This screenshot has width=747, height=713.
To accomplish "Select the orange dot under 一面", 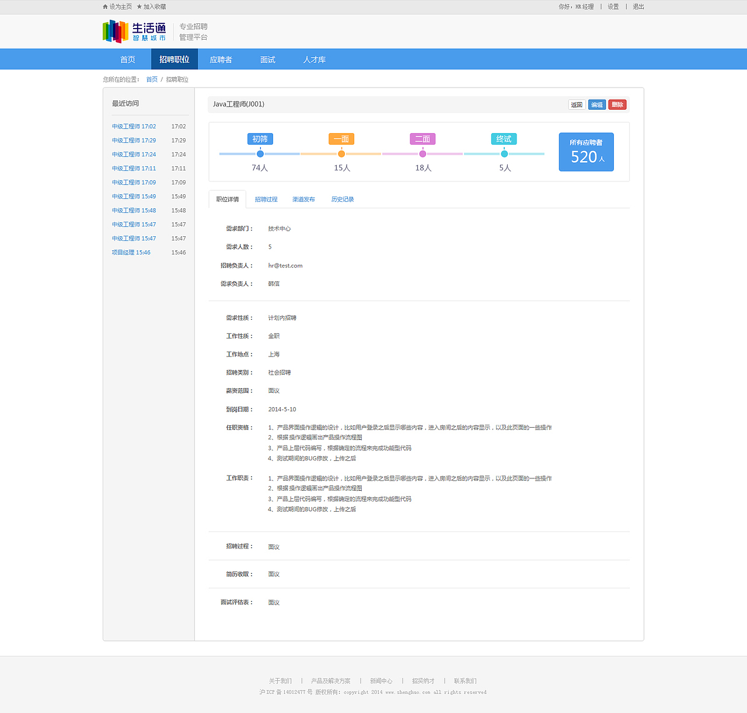I will pyautogui.click(x=341, y=154).
